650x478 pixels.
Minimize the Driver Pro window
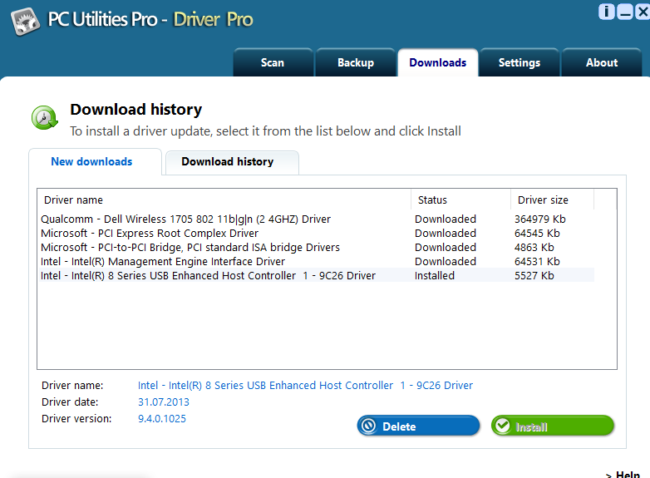625,12
